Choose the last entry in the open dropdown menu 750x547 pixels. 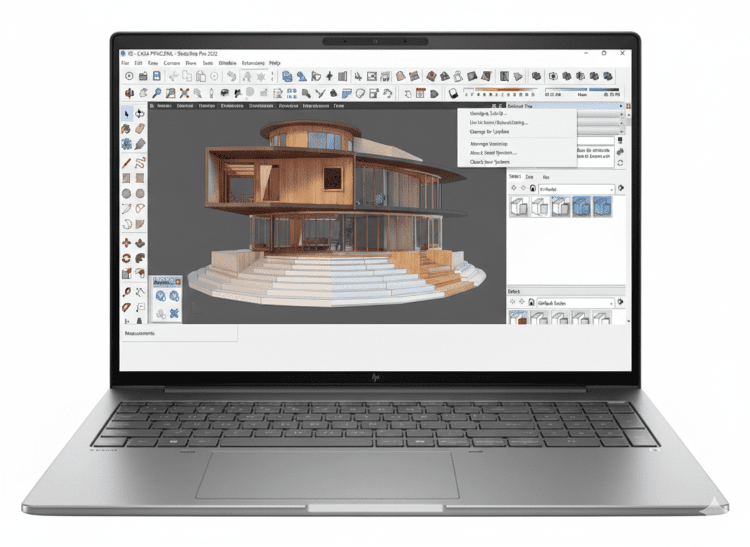click(x=491, y=163)
